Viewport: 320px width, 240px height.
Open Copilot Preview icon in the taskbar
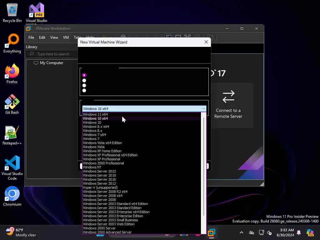click(x=310, y=232)
